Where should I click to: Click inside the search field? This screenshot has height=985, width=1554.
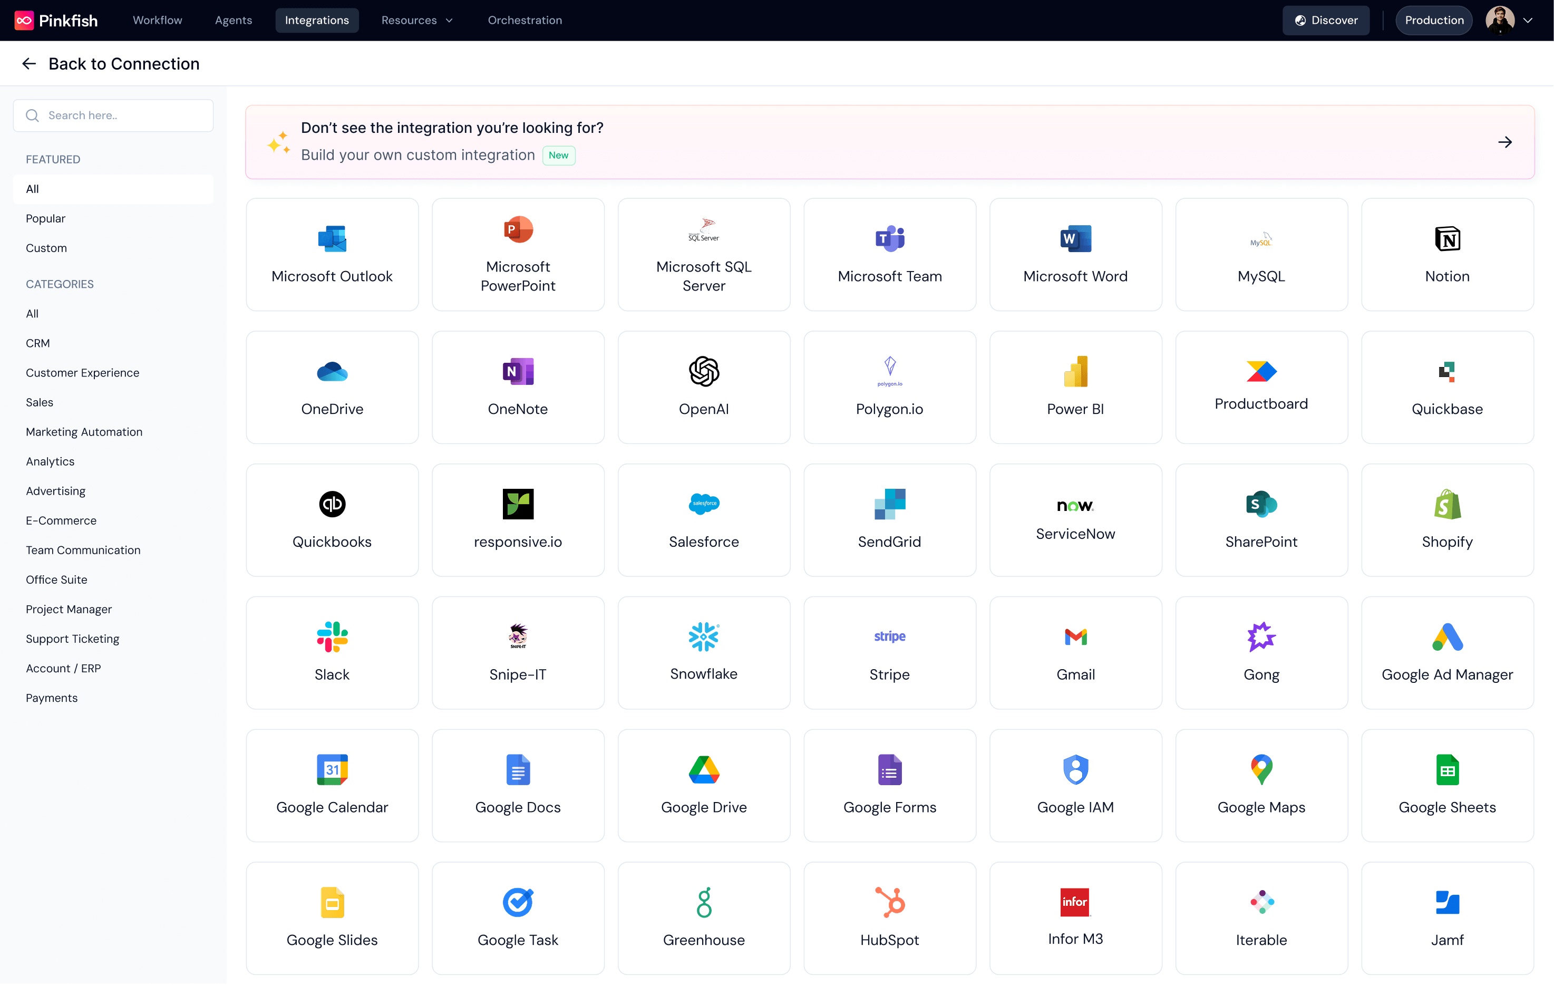[x=113, y=115]
